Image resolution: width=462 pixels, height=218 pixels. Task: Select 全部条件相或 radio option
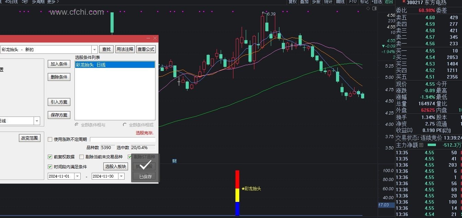pos(125,125)
